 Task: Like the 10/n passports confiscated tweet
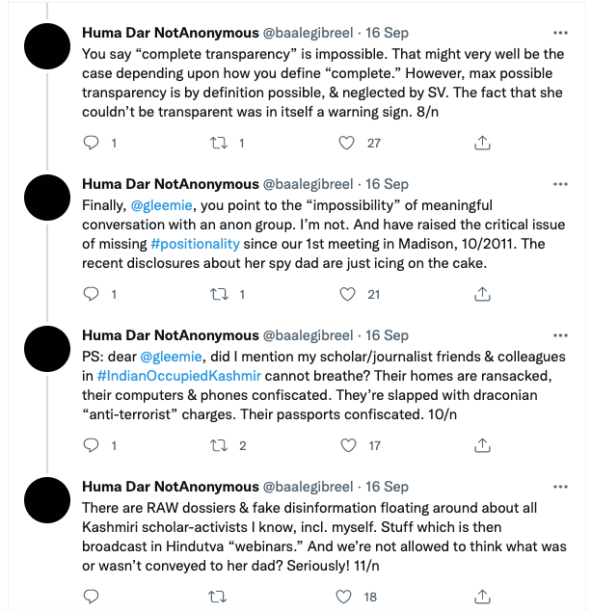click(x=348, y=446)
